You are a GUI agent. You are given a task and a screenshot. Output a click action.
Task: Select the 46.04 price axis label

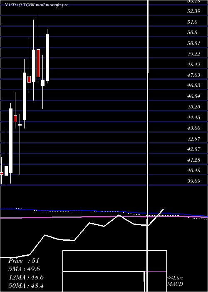tap(194, 96)
